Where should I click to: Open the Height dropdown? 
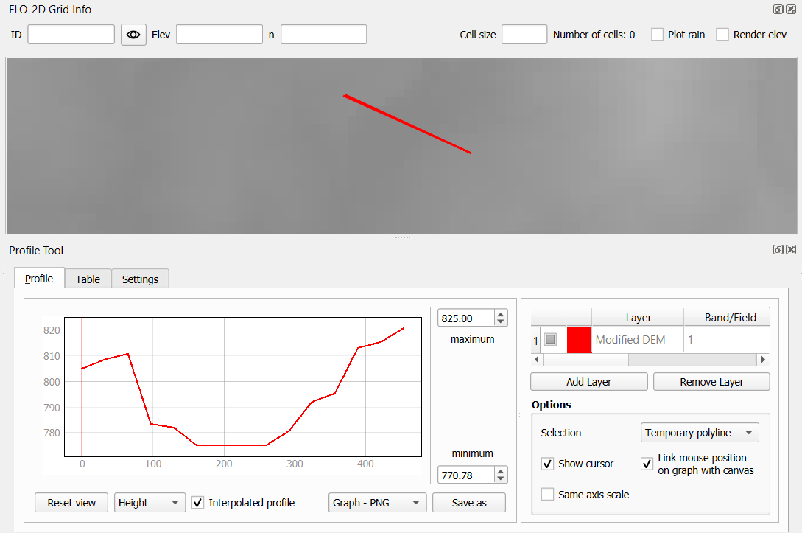[149, 503]
